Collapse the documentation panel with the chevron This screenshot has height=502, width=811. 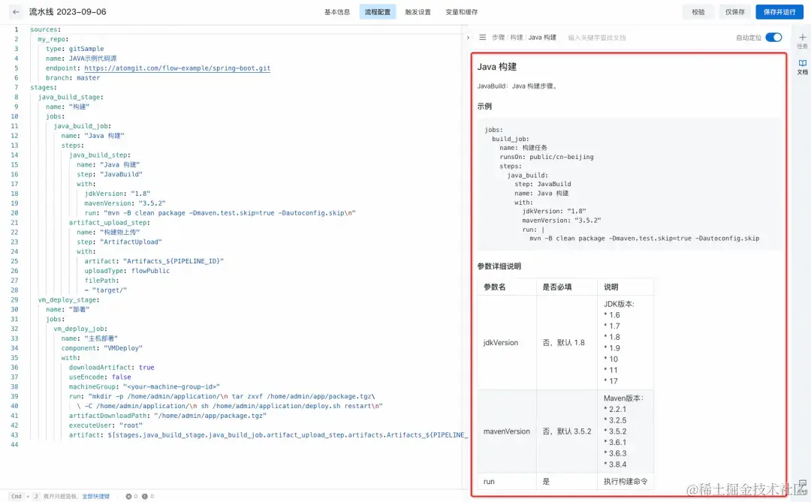pyautogui.click(x=468, y=38)
